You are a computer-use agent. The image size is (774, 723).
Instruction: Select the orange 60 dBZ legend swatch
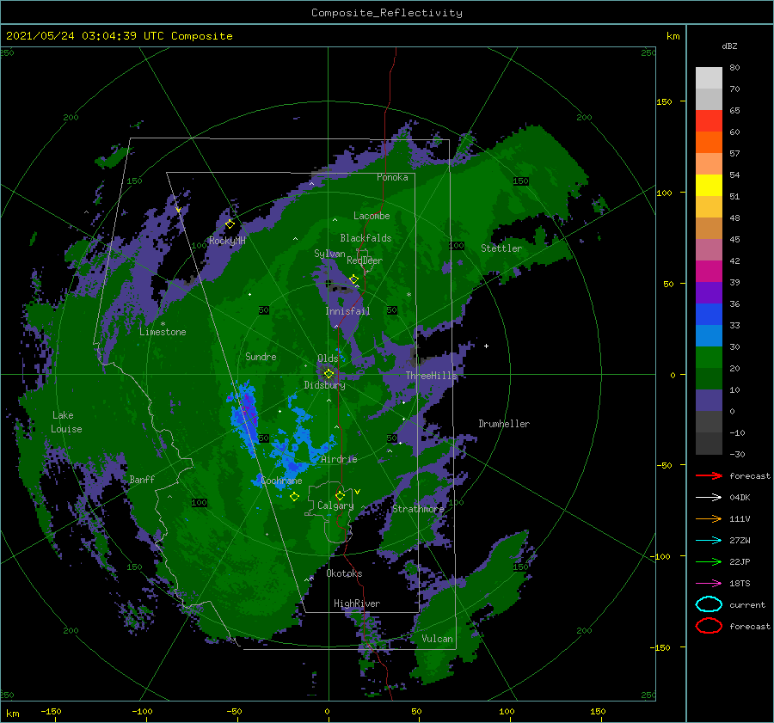click(x=709, y=142)
